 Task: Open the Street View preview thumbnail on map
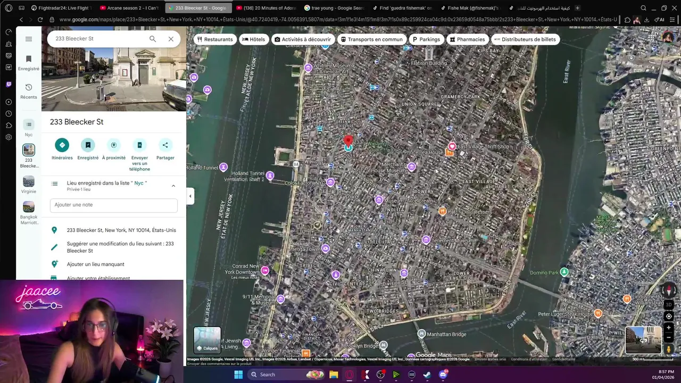click(x=643, y=340)
